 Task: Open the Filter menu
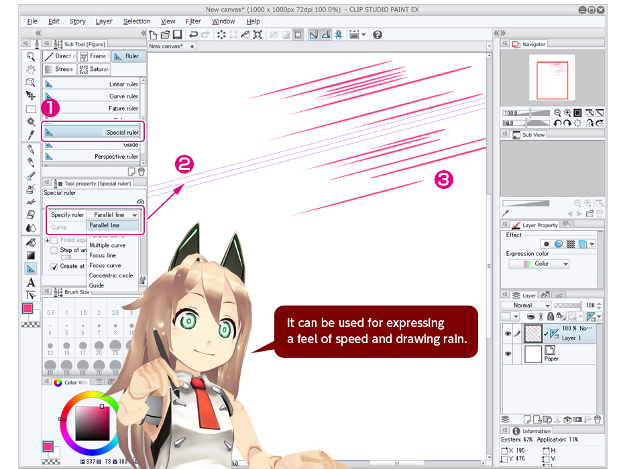tap(193, 21)
